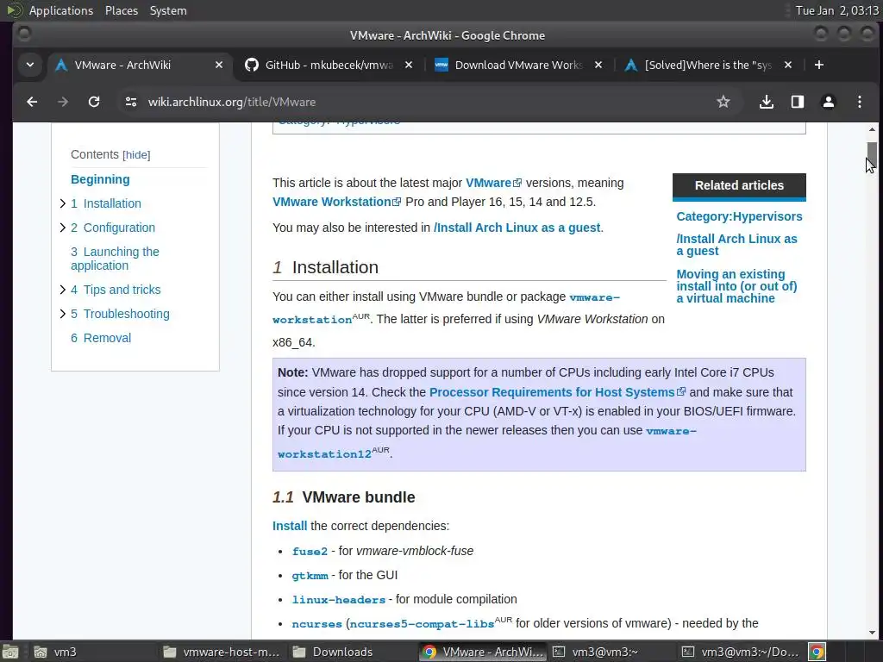Click the page scrollbar thumb

(x=872, y=153)
